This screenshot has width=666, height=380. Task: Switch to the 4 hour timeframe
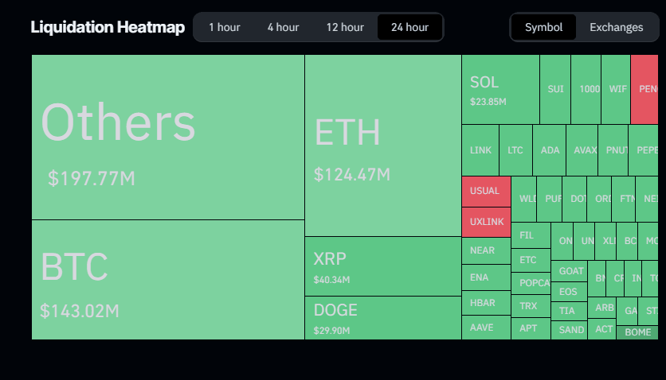[x=283, y=27]
